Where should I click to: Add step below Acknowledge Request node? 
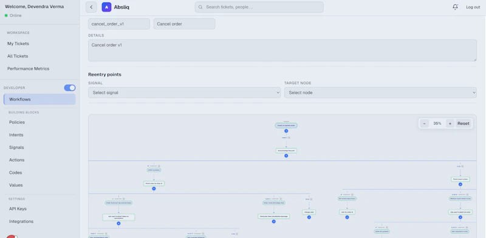tap(286, 156)
